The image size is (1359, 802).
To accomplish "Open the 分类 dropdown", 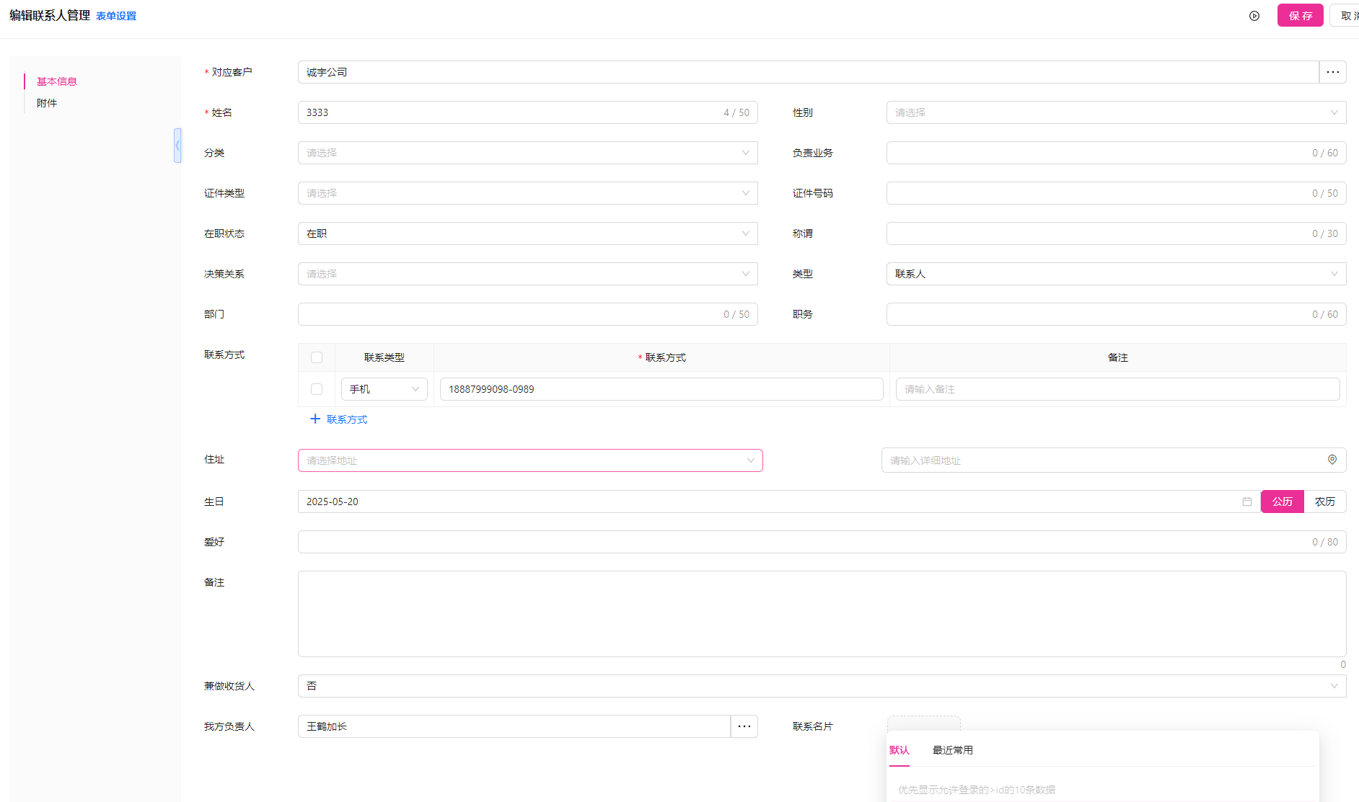I will [x=528, y=153].
